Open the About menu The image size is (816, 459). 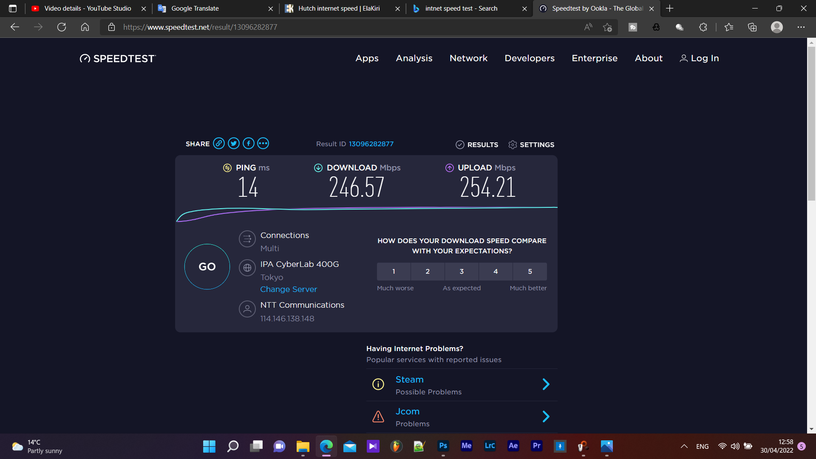(649, 58)
